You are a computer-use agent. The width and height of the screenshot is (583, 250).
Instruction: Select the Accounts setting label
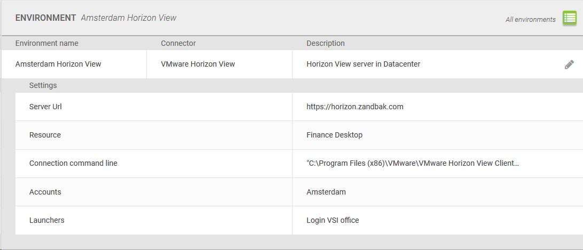(45, 192)
